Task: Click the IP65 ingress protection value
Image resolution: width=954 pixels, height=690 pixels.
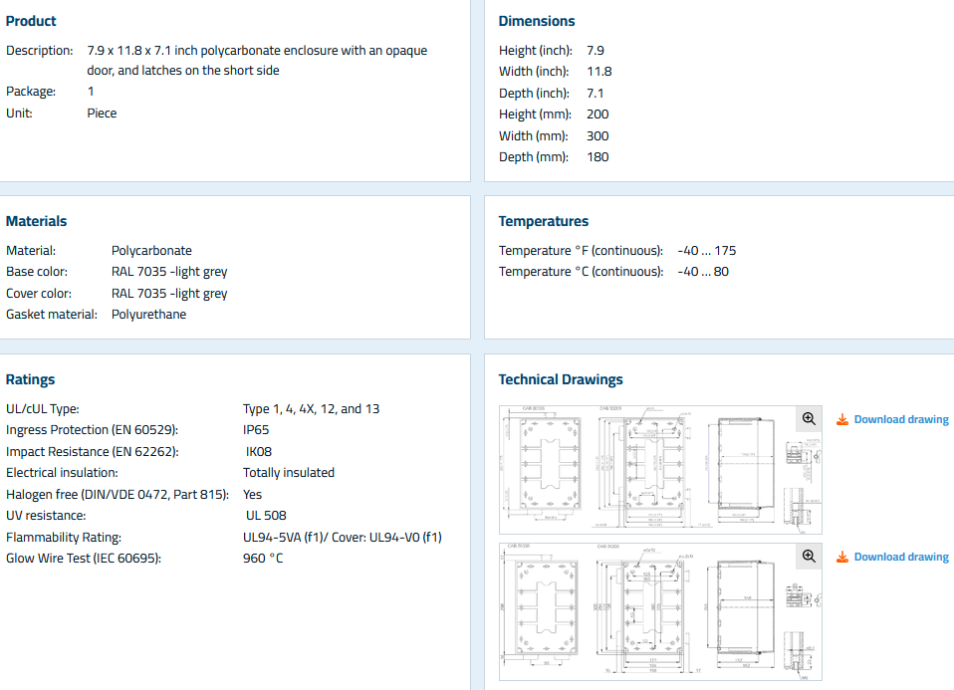Action: [256, 430]
